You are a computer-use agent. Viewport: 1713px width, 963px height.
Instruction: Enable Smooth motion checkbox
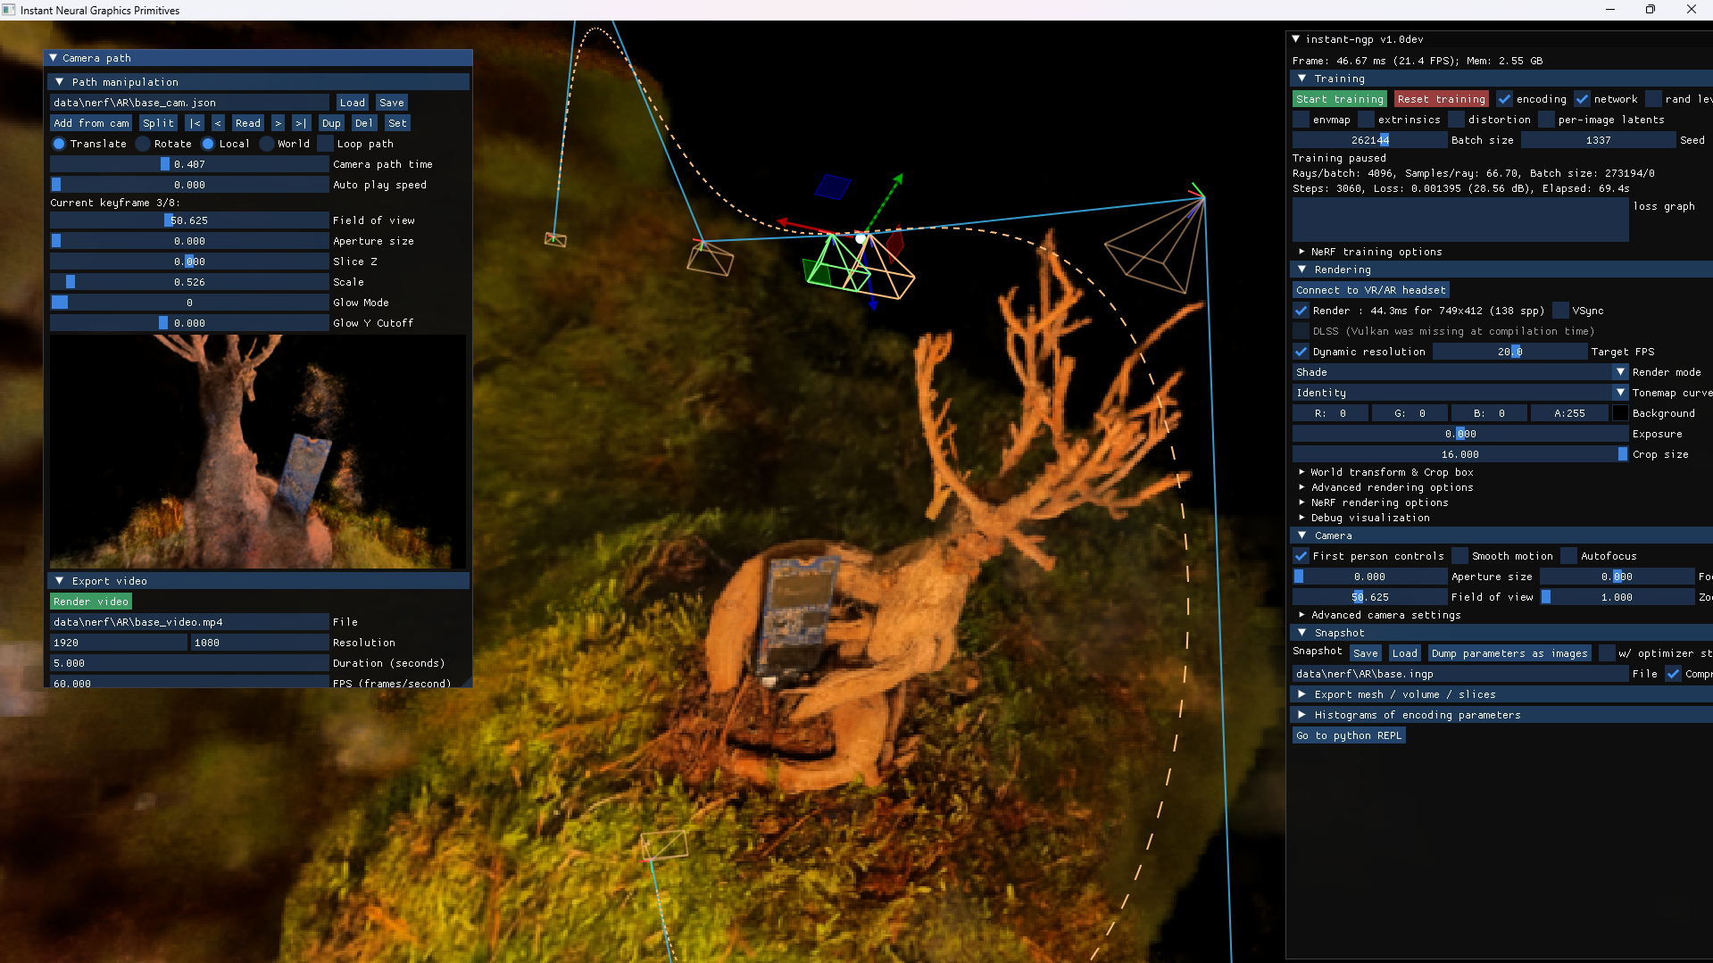tap(1460, 556)
